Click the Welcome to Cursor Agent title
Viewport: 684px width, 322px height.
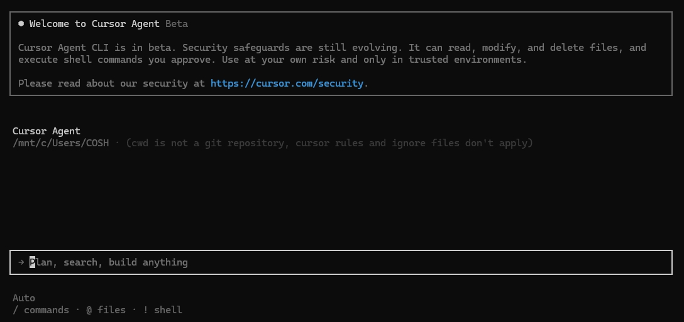point(94,23)
